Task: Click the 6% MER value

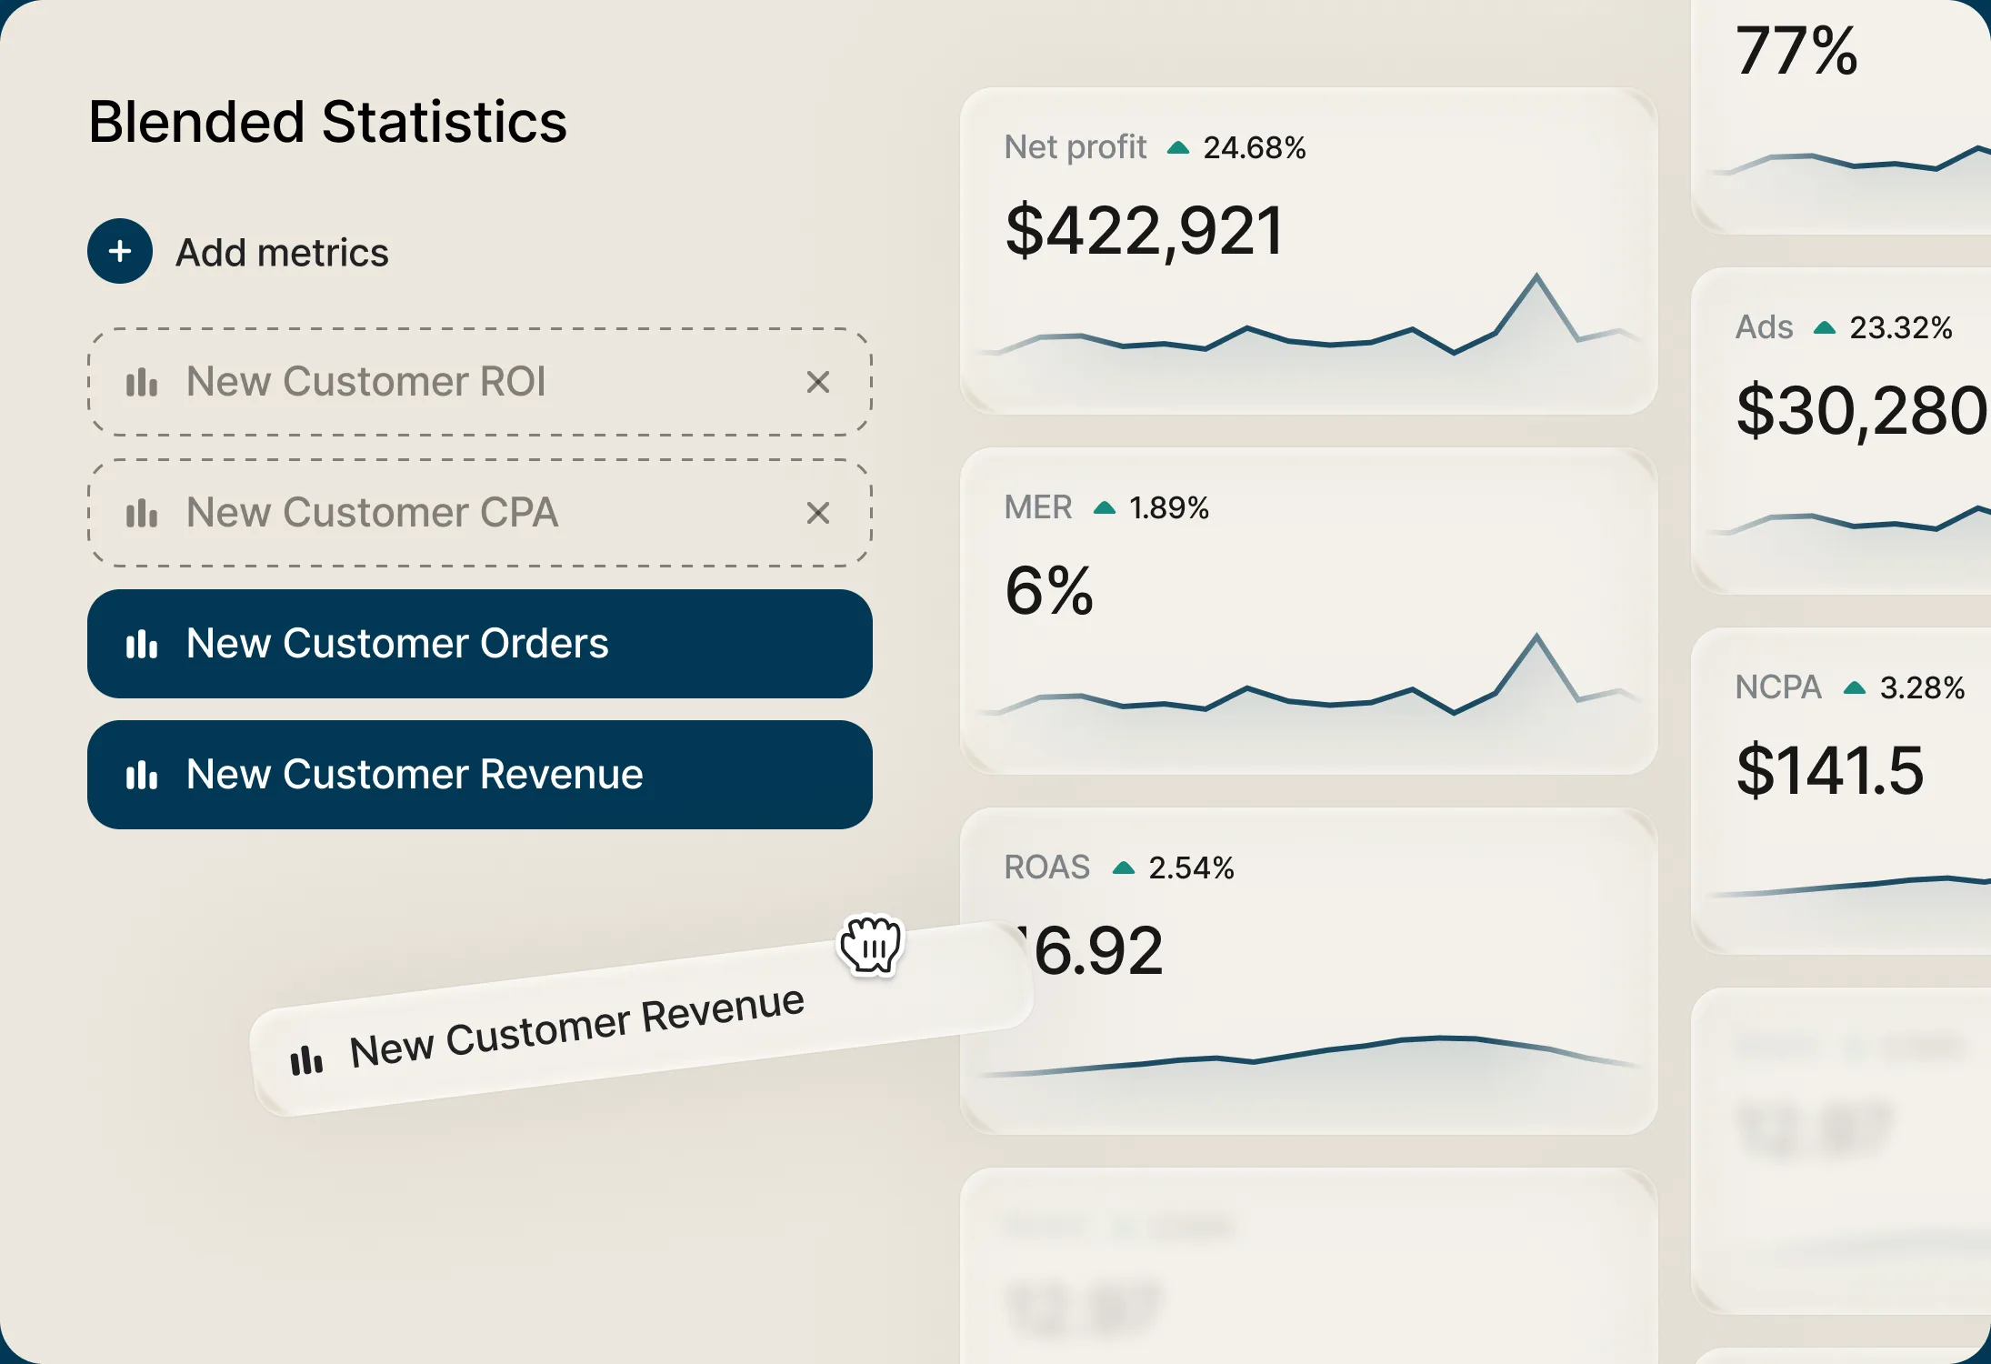Action: (1049, 591)
